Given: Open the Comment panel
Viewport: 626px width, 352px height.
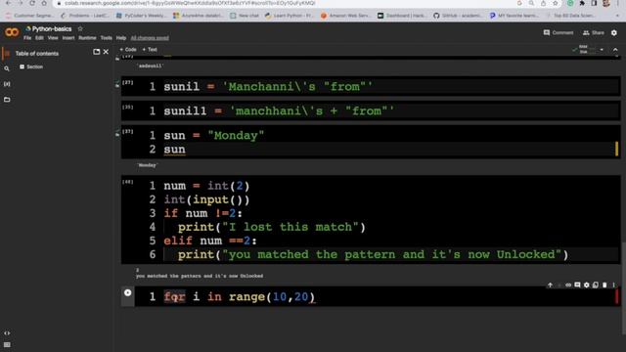Looking at the screenshot, I should tap(559, 32).
